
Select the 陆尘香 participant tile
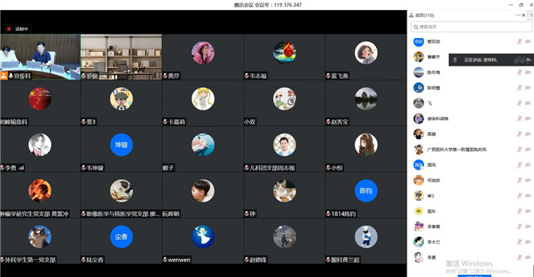pos(121,241)
